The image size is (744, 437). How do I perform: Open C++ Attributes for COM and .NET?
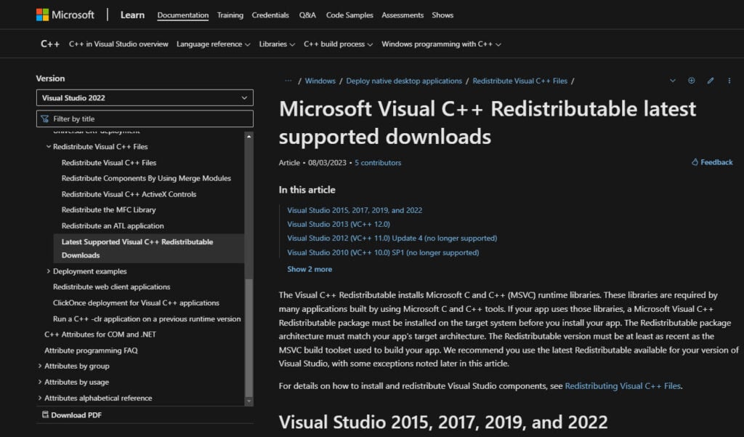click(100, 334)
